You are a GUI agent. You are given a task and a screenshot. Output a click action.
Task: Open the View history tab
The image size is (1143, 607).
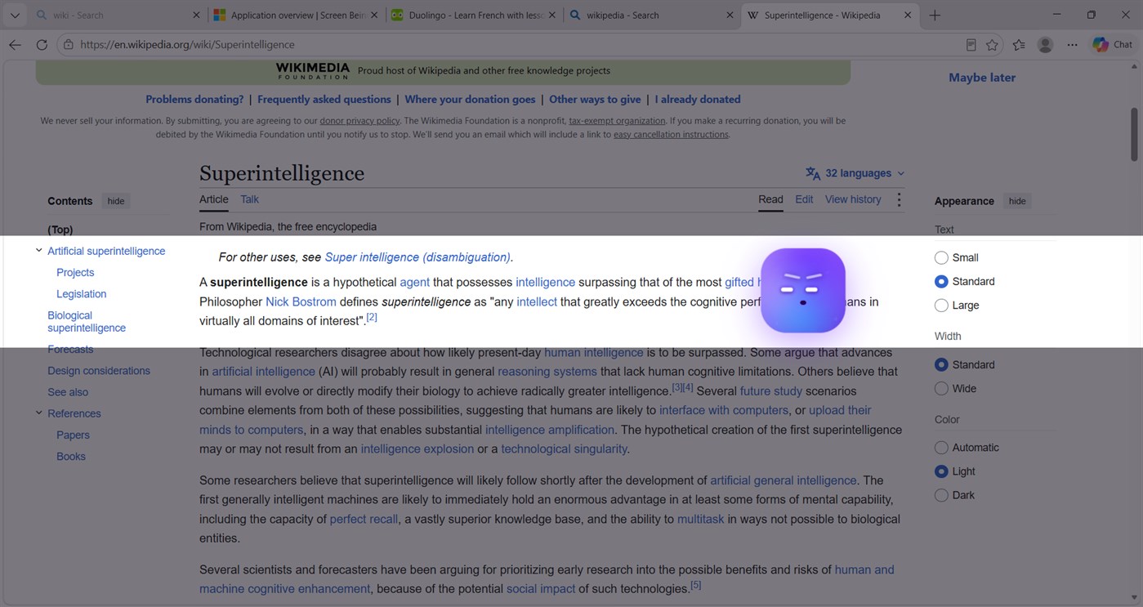click(853, 199)
